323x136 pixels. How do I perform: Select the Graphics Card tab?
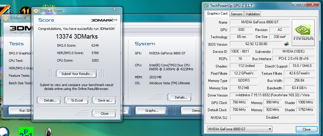coord(217,13)
